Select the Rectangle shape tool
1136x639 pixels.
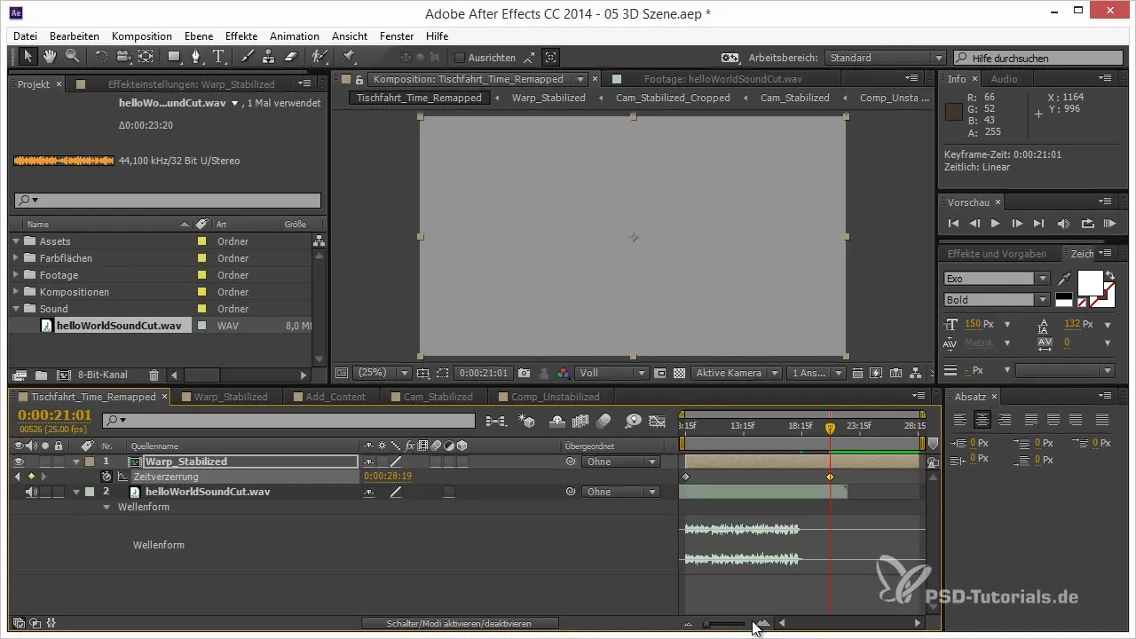point(175,57)
